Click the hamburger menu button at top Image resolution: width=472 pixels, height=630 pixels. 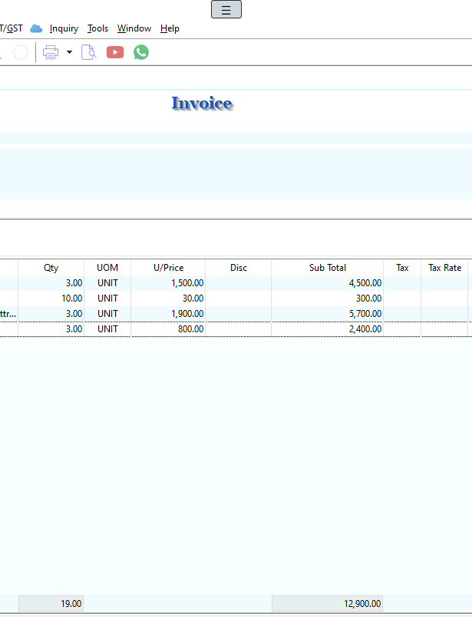[226, 10]
